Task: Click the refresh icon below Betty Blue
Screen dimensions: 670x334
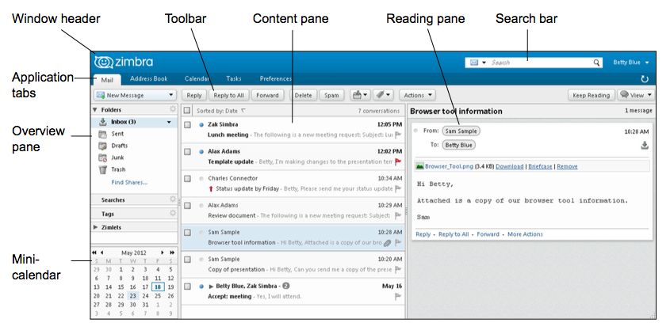Action: (x=645, y=79)
